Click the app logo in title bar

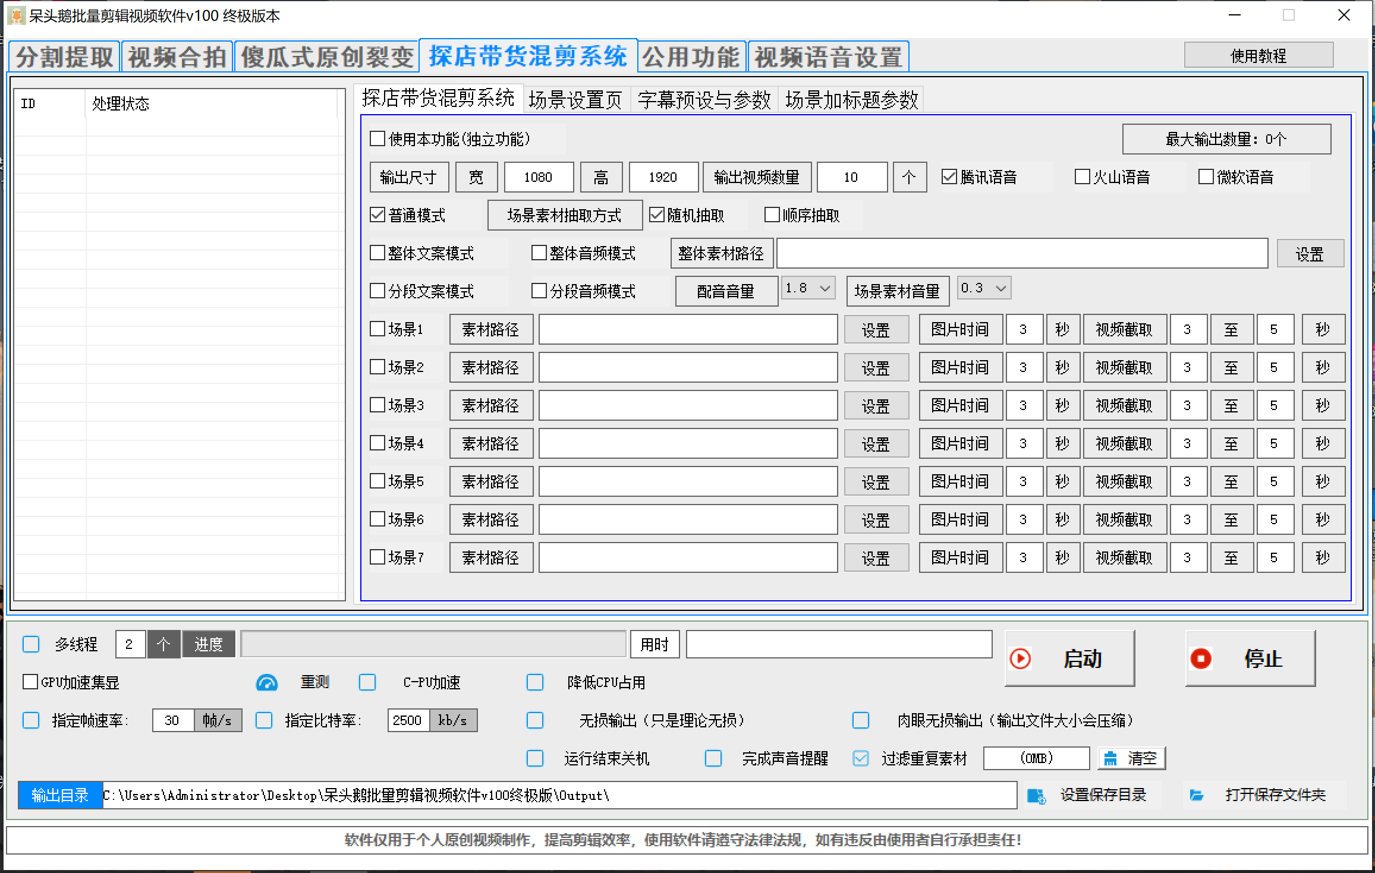tap(16, 15)
